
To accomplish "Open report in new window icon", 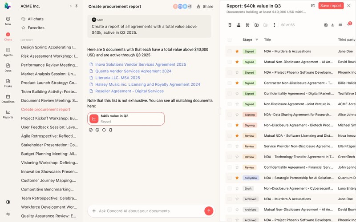I will 313,6.
